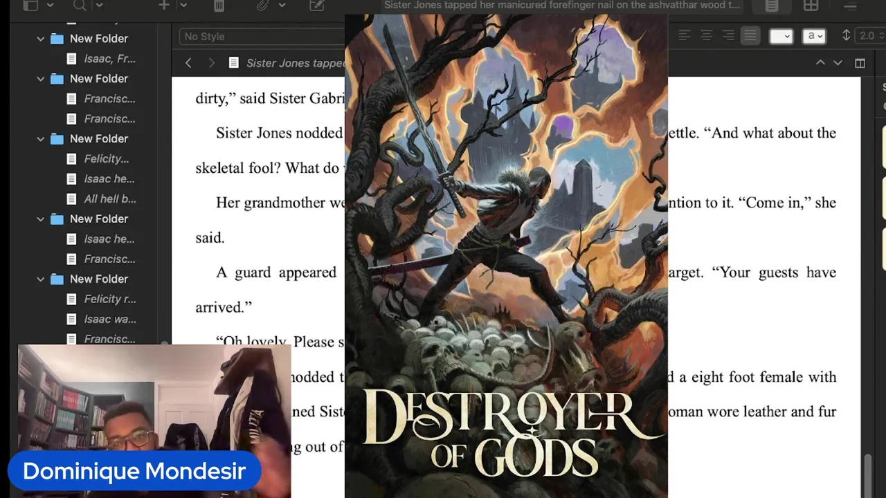This screenshot has width=886, height=498.
Task: Open the Search options dropdown arrow
Action: [x=100, y=6]
